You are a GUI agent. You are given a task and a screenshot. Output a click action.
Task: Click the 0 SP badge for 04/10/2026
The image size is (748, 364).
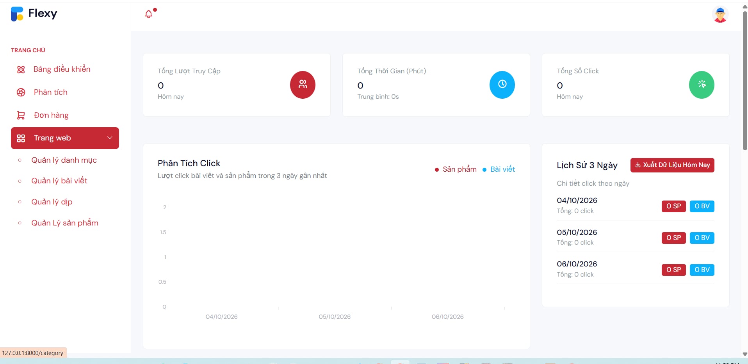coord(673,206)
